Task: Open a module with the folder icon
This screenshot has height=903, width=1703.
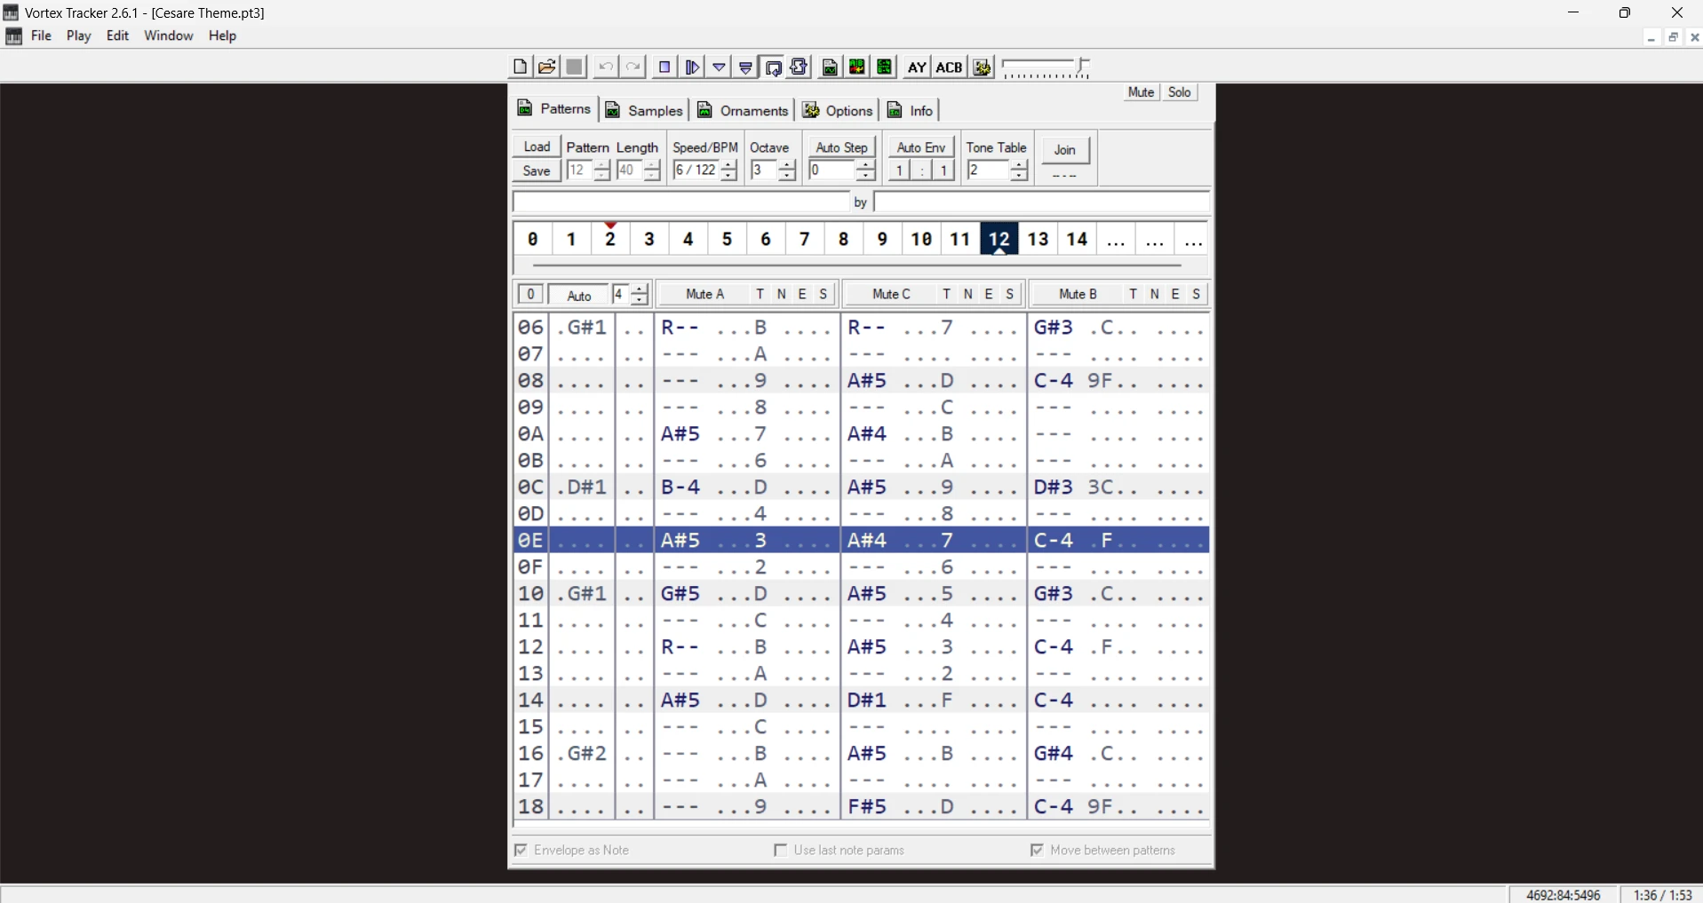Action: pyautogui.click(x=547, y=67)
